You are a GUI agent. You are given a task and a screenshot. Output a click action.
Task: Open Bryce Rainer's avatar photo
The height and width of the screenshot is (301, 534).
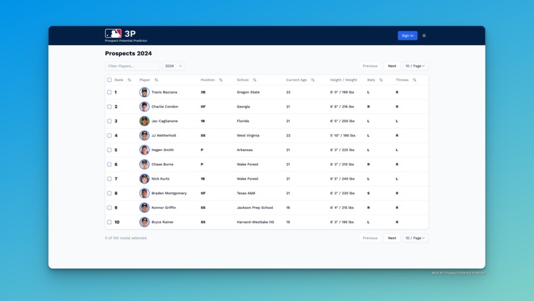click(144, 222)
